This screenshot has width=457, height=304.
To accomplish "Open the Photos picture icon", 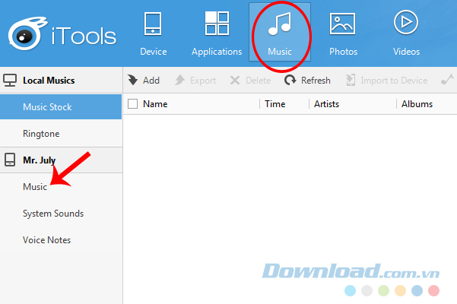I will tap(342, 24).
